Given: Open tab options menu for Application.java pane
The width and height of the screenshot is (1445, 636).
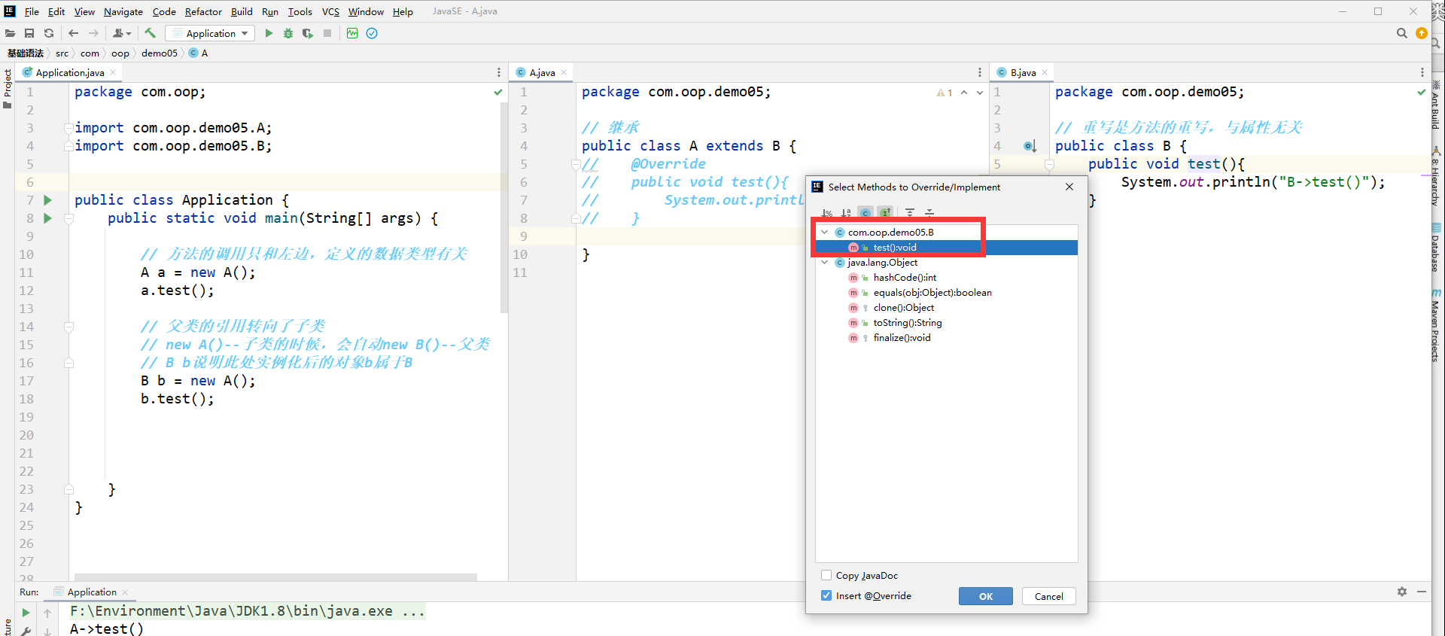Looking at the screenshot, I should pos(498,72).
